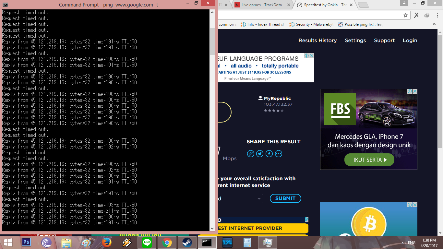This screenshot has width=443, height=249.
Task: Switch to the Live games - TrackDota tab
Action: tap(261, 5)
